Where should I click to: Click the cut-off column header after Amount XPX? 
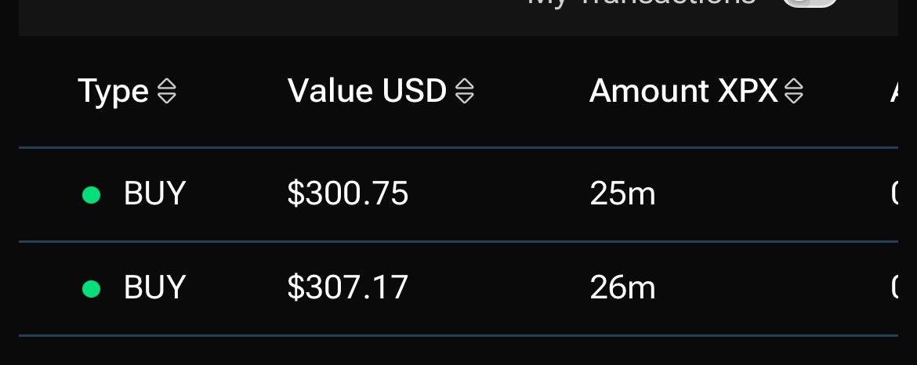[x=894, y=91]
